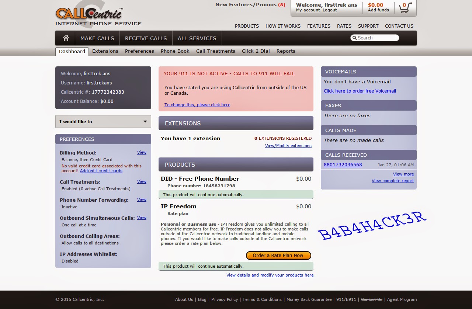View the Billing Method preference
The height and width of the screenshot is (309, 472).
click(142, 152)
